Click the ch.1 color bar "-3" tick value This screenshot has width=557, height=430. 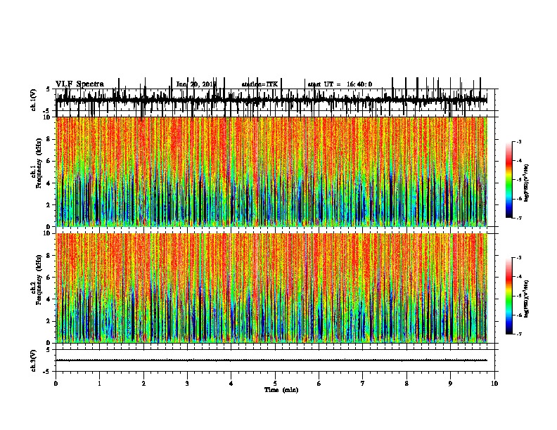518,141
